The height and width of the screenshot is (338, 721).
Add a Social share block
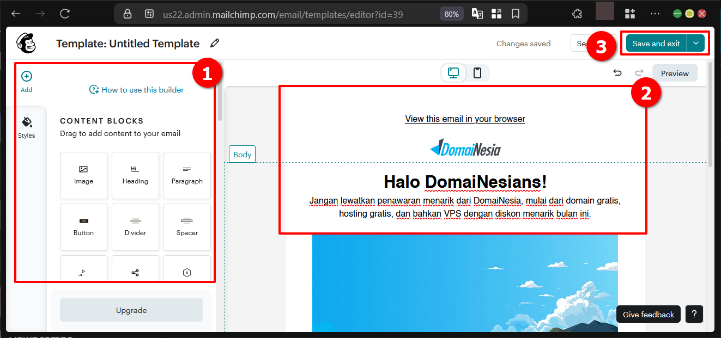135,271
